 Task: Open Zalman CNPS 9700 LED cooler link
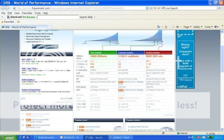click(x=139, y=127)
